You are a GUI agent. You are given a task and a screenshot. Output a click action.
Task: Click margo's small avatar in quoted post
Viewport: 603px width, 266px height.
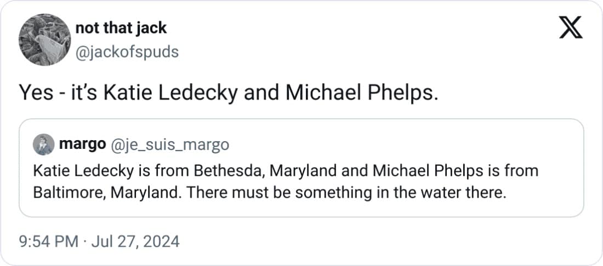(44, 144)
